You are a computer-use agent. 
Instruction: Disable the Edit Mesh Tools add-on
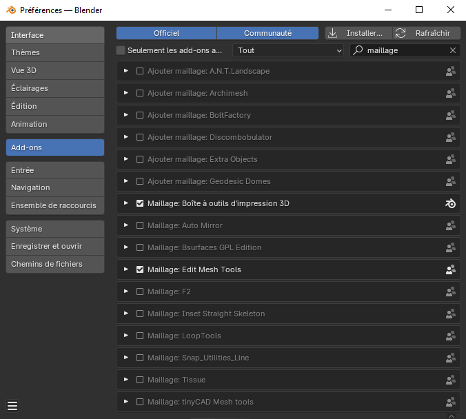(140, 269)
